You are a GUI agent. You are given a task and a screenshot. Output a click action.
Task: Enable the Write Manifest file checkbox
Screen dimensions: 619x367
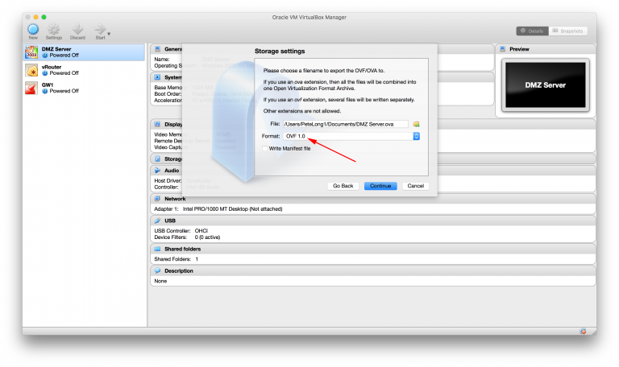pyautogui.click(x=265, y=149)
